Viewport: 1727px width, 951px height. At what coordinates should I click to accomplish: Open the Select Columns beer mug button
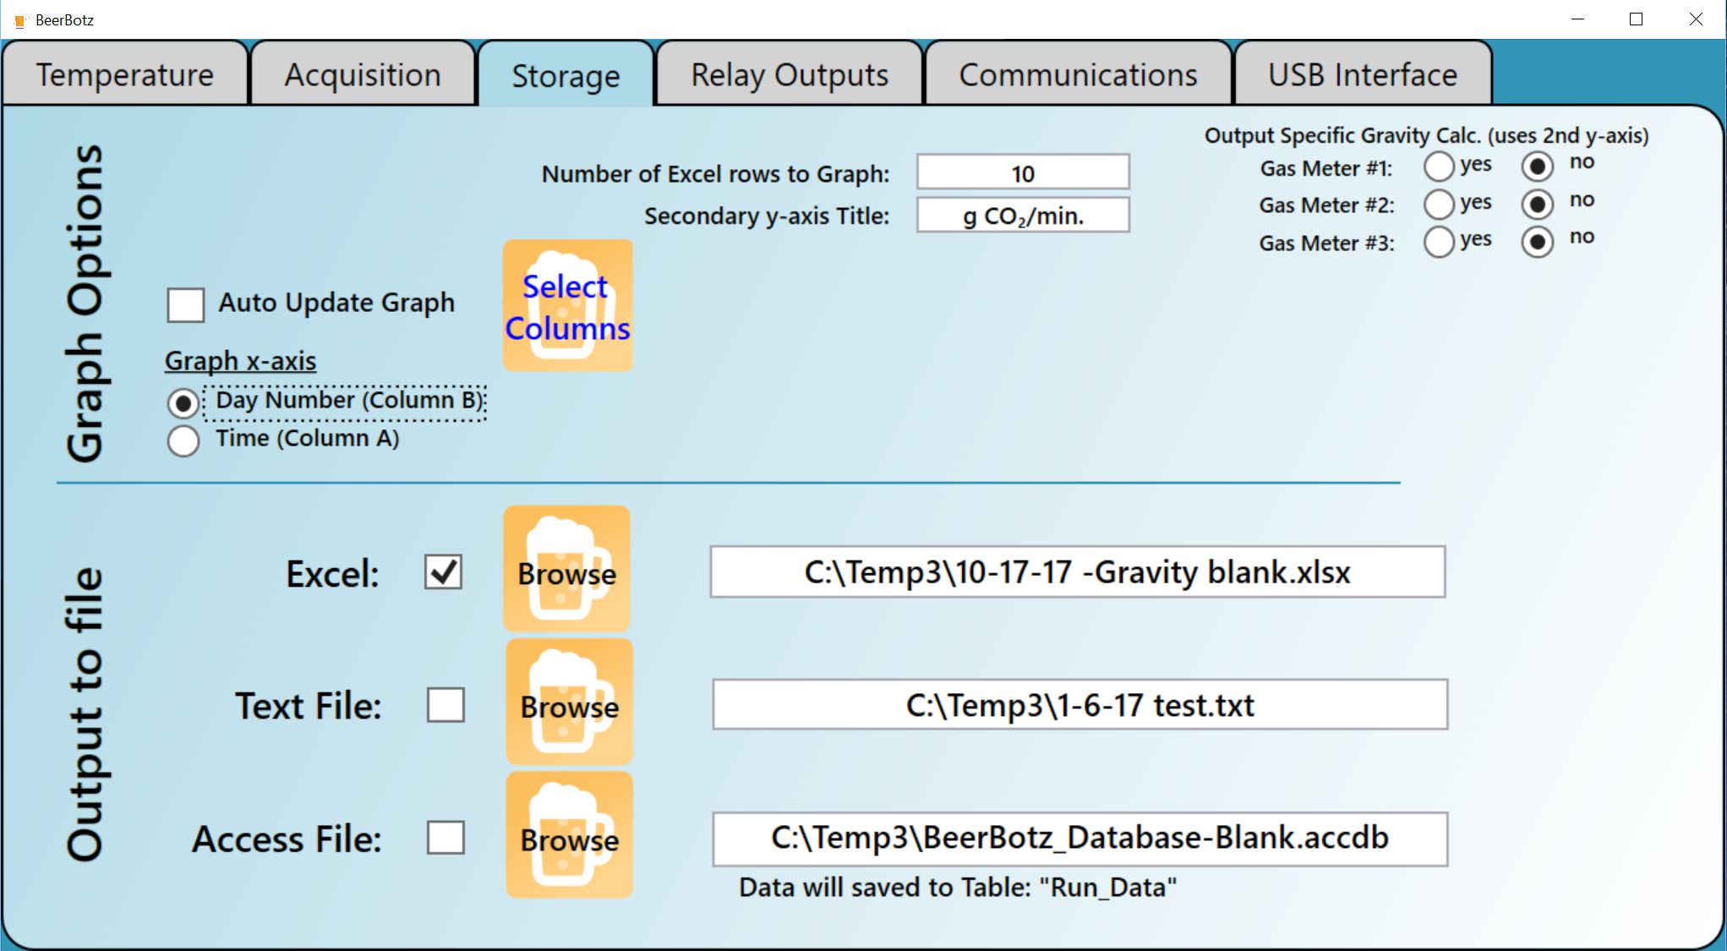[x=567, y=306]
